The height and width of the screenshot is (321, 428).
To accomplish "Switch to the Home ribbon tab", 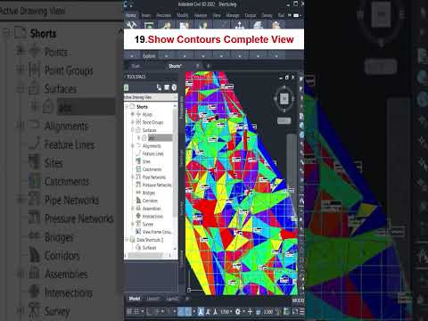I will [130, 15].
